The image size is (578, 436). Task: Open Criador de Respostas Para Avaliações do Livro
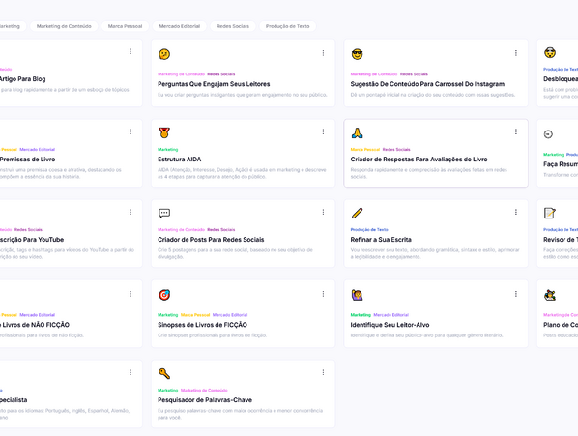click(419, 160)
